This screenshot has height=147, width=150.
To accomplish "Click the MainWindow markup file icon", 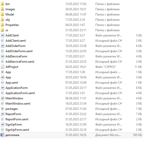I will [x=2, y=98].
